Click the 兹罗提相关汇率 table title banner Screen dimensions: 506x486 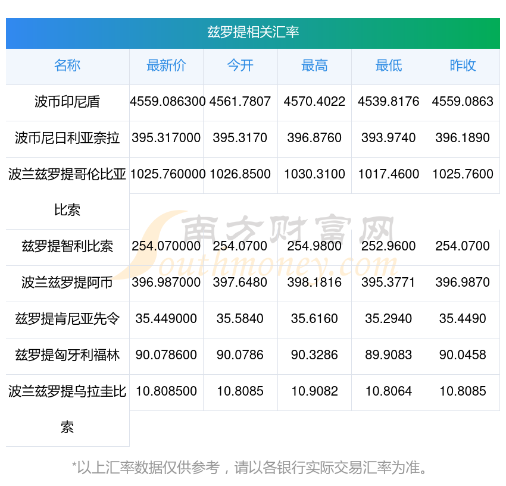click(253, 32)
